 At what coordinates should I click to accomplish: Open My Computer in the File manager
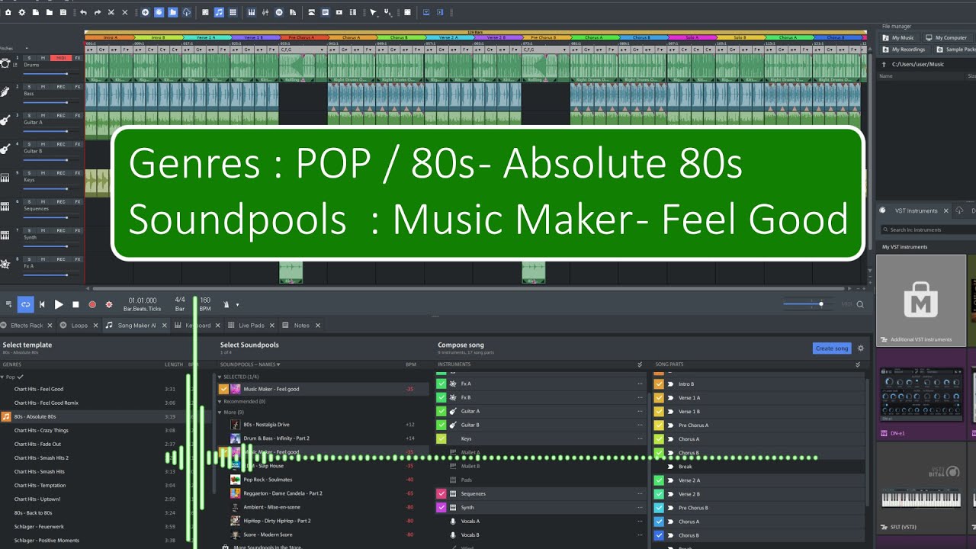[x=946, y=37]
